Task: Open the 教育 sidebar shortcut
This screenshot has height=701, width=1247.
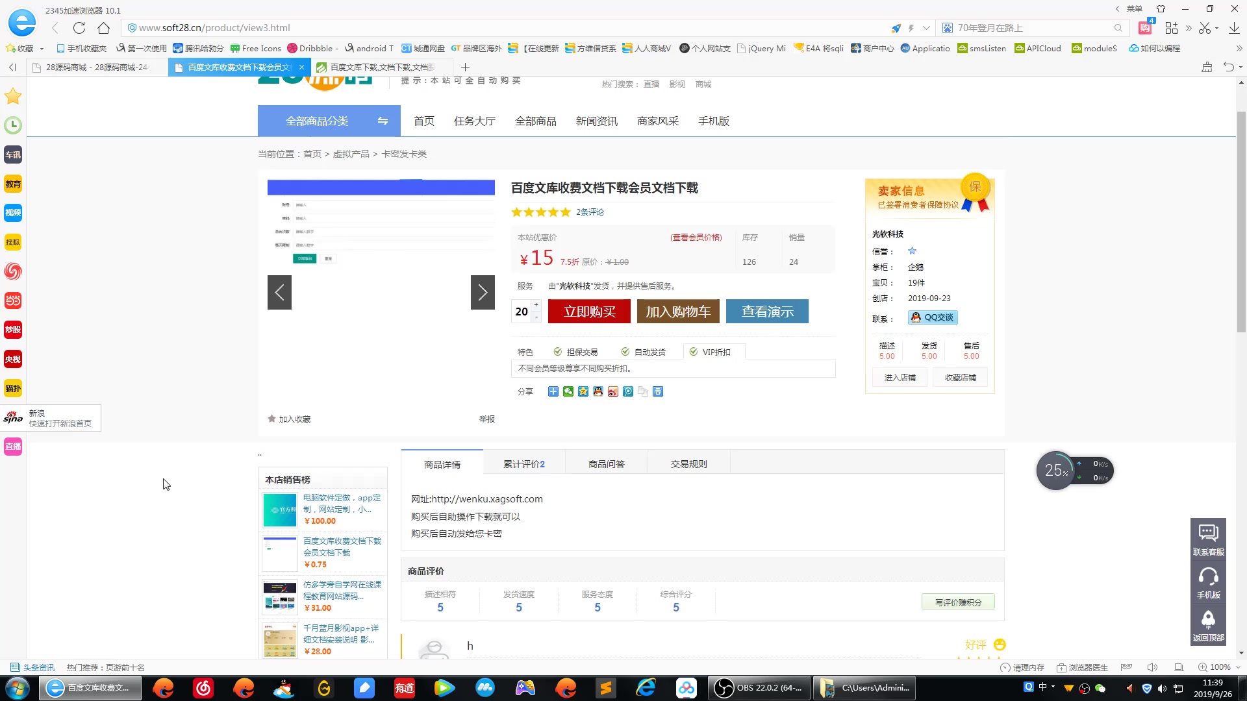Action: click(x=13, y=184)
